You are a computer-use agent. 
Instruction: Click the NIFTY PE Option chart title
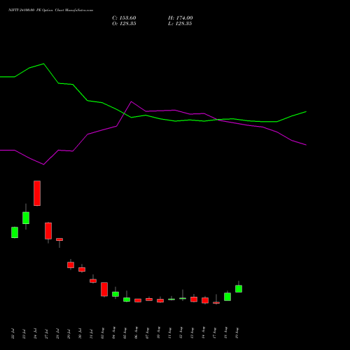coord(50,10)
